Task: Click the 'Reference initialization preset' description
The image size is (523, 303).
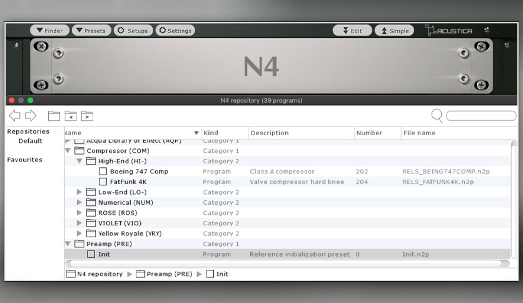Action: pos(300,254)
